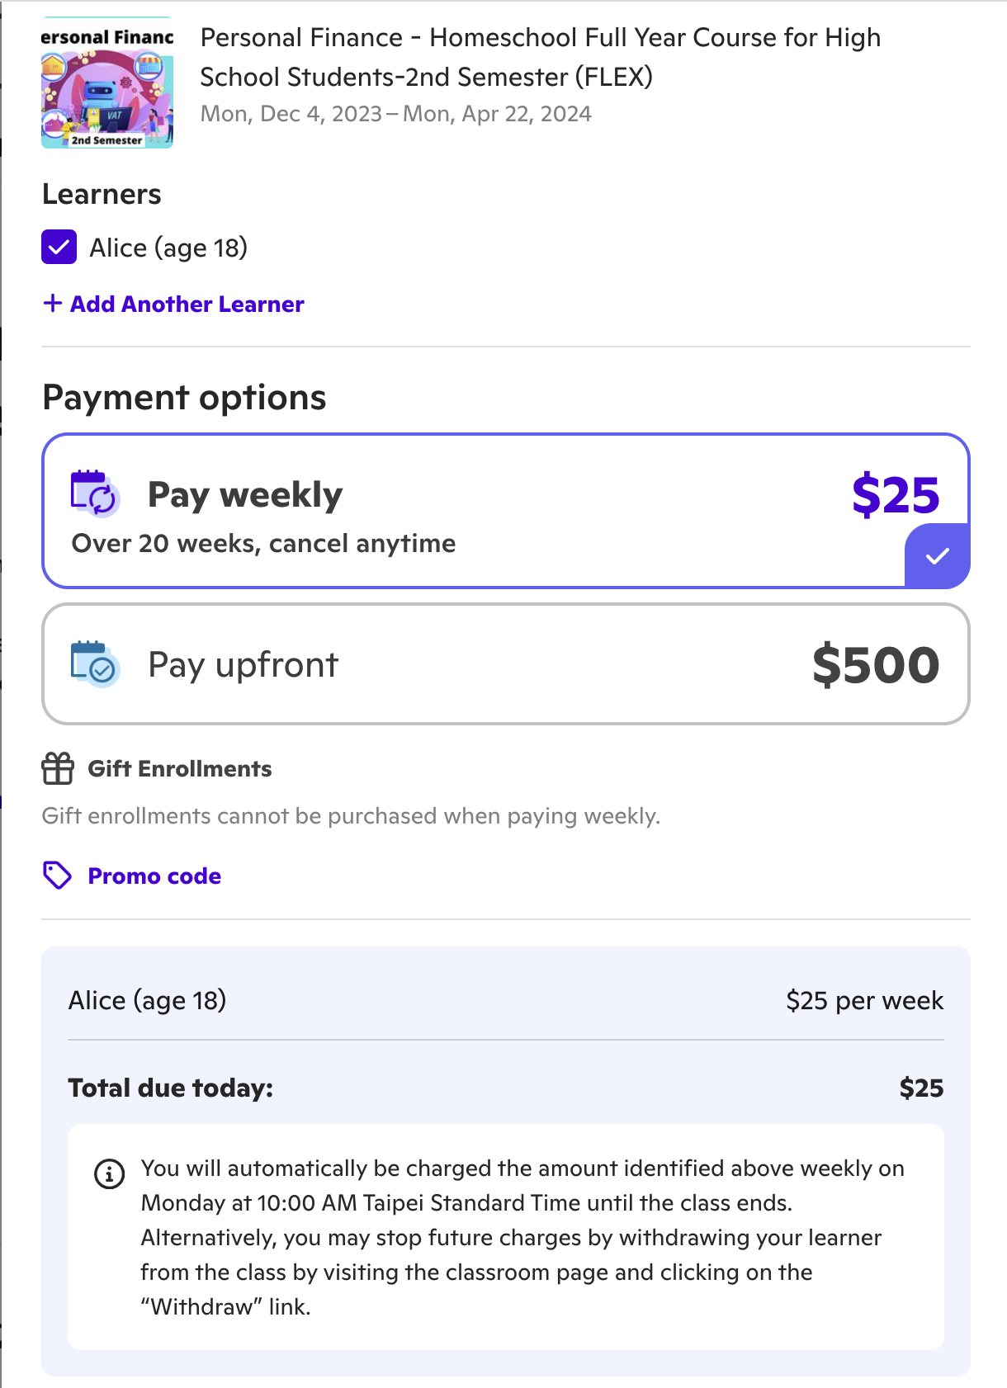Viewport: 1007px width, 1388px height.
Task: Click the gift box icon
Action: tap(58, 768)
